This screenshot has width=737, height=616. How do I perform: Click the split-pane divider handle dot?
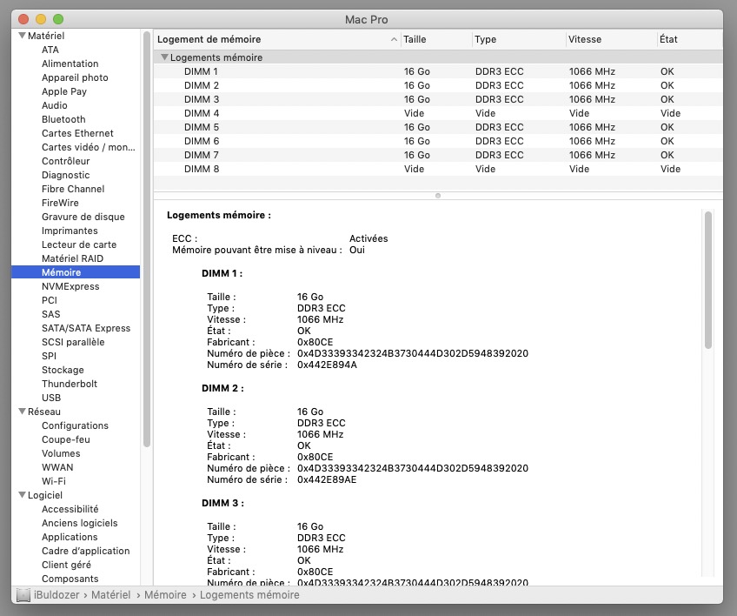pos(438,196)
